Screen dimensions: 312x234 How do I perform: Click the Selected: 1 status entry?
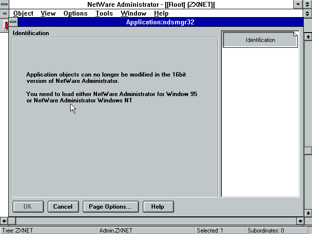[210, 231]
